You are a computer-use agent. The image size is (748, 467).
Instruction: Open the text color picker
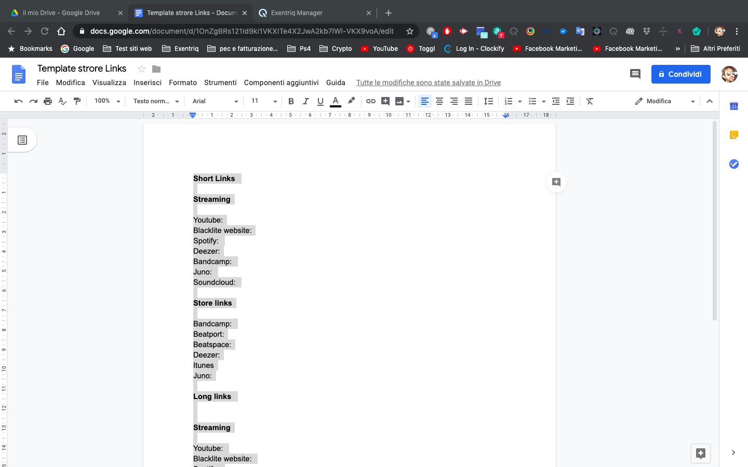pyautogui.click(x=336, y=101)
